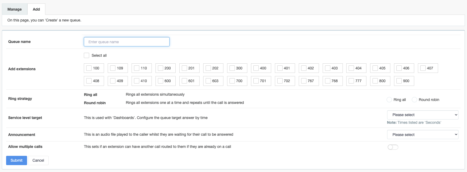Viewport: 467px width, 172px height.
Task: Check extension 201
Action: coord(184,68)
